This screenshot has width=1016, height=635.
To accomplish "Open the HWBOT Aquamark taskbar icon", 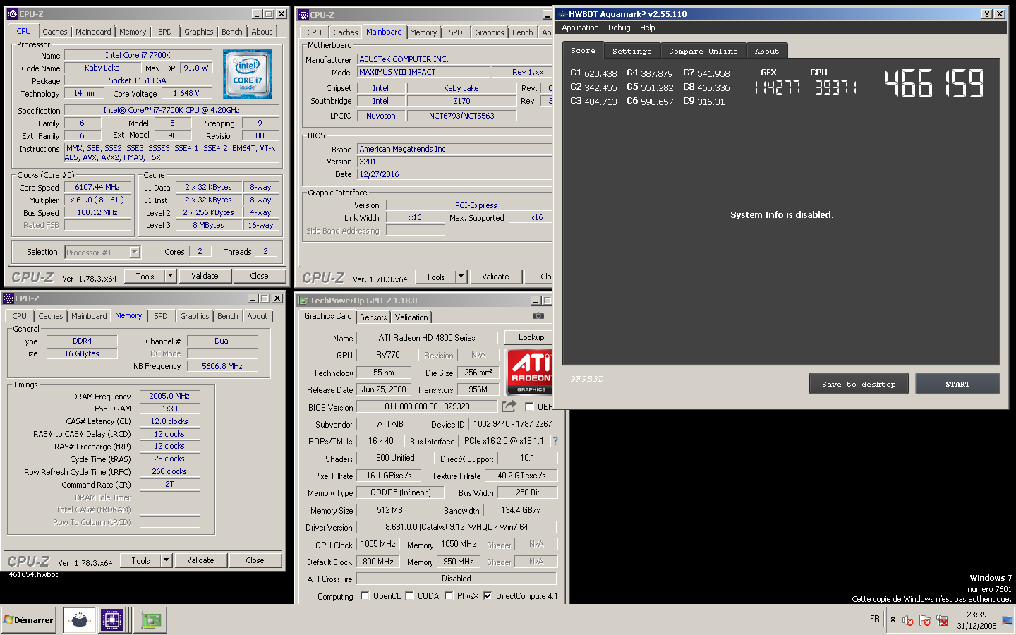I will pos(79,620).
